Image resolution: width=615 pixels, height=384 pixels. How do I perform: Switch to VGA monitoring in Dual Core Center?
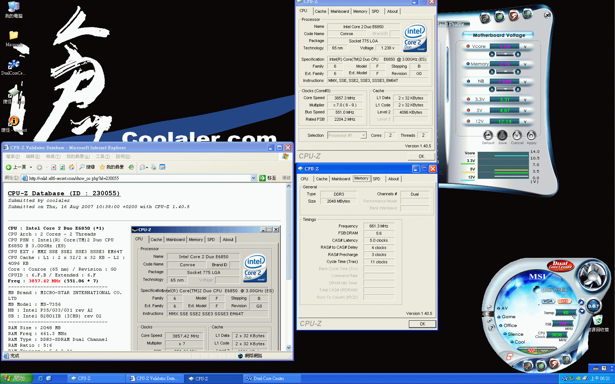548,301
